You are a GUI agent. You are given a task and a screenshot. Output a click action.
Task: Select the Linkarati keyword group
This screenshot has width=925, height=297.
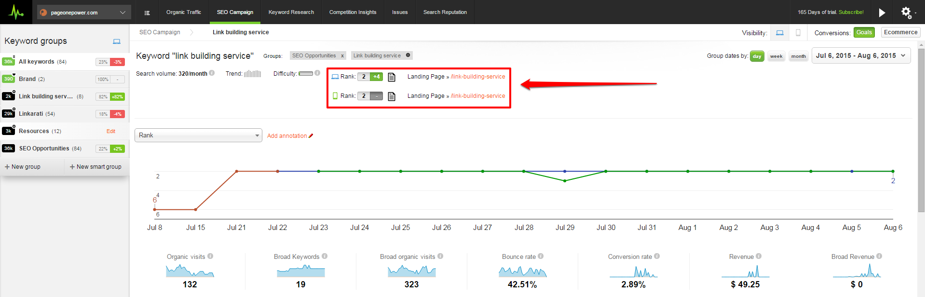pyautogui.click(x=31, y=114)
